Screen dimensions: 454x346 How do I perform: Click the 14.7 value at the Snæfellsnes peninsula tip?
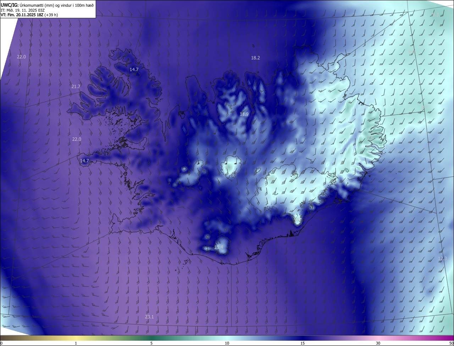[84, 161]
